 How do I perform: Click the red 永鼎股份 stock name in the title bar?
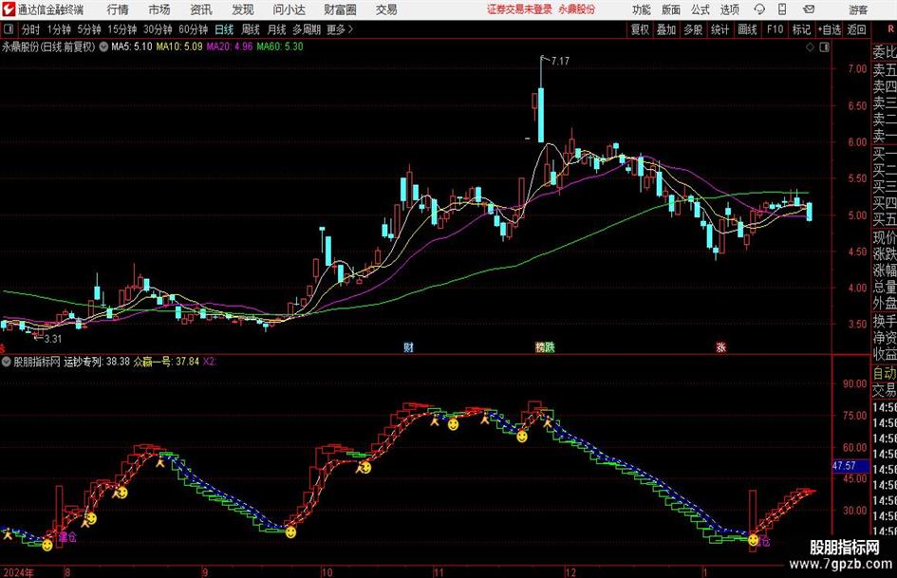pyautogui.click(x=577, y=9)
